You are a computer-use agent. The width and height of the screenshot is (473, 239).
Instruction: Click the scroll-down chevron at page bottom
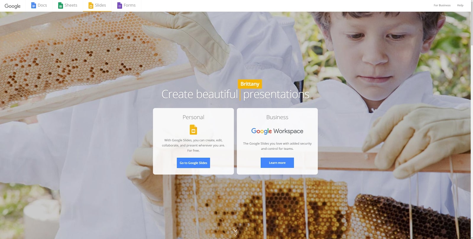point(235,232)
